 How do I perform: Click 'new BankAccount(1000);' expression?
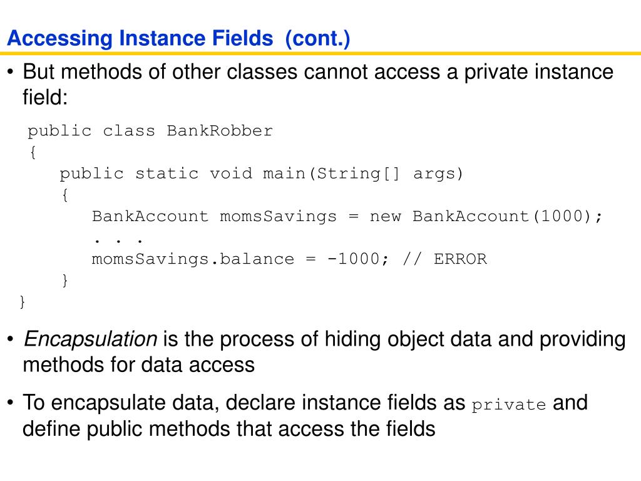[x=486, y=216]
